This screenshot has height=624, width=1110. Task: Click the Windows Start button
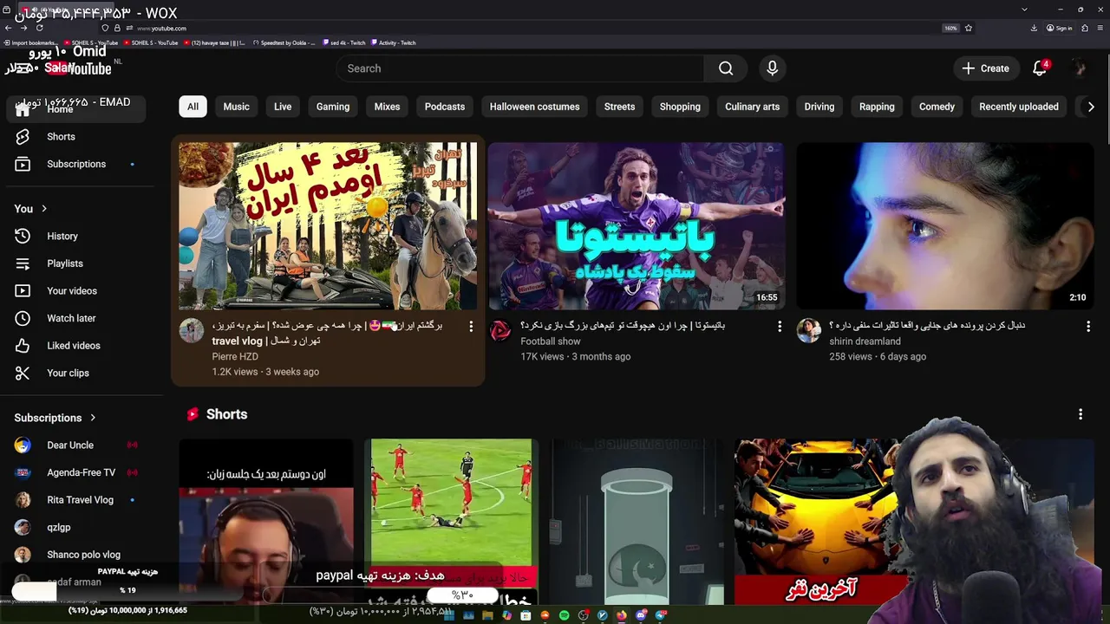[x=448, y=615]
